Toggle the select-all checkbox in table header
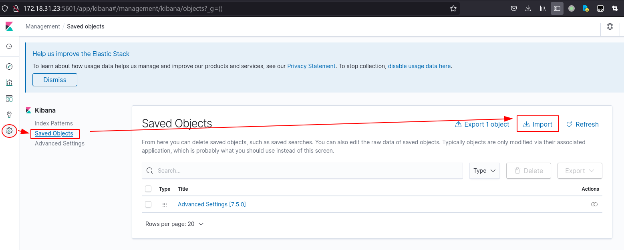The height and width of the screenshot is (250, 624). [148, 189]
